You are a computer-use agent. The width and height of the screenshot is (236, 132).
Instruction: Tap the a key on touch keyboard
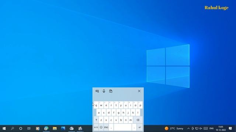tap(99, 113)
